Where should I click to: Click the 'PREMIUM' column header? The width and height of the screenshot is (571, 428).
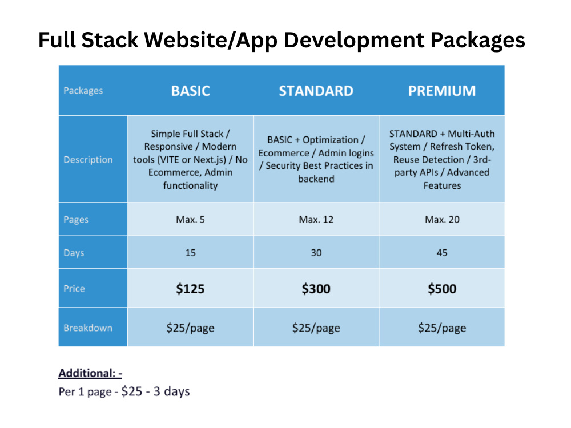(442, 90)
